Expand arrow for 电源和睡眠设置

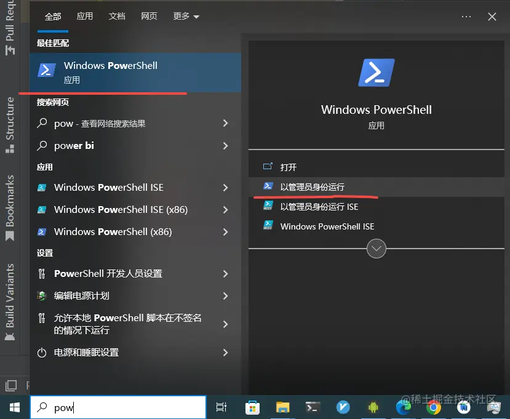tap(225, 353)
